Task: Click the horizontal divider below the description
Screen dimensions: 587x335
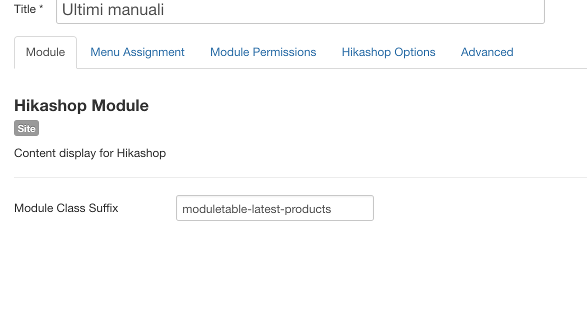Action: (x=300, y=177)
